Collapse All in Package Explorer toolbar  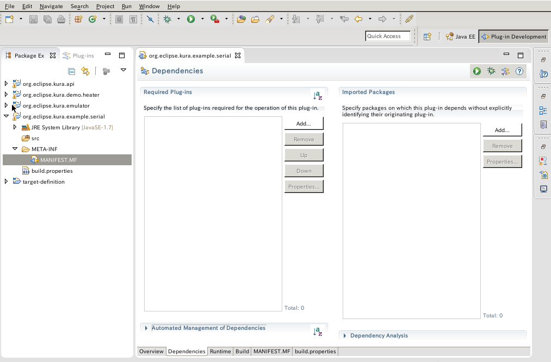(x=72, y=71)
